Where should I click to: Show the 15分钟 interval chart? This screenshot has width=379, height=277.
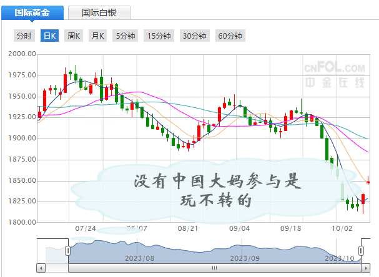159,36
